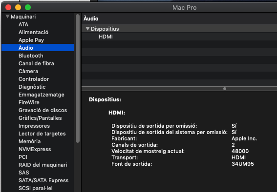Select SATA/SATA Express entry
The height and width of the screenshot is (192, 277).
(43, 180)
